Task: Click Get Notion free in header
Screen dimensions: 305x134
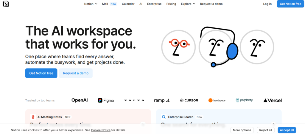Action: pyautogui.click(x=290, y=4)
